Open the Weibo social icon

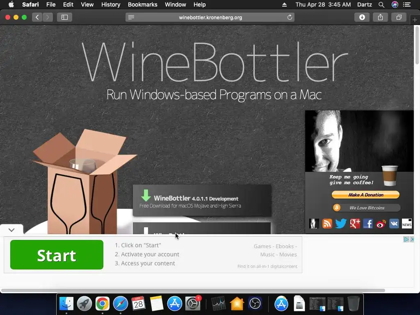(x=381, y=224)
